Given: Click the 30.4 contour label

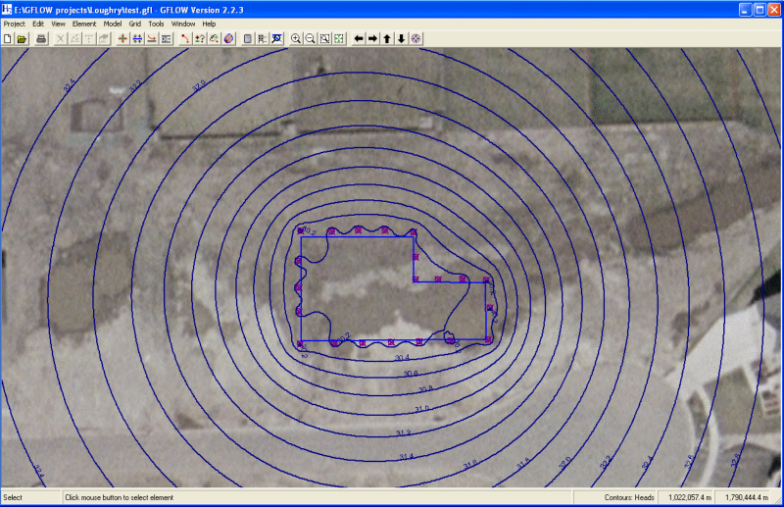Looking at the screenshot, I should click(x=402, y=358).
